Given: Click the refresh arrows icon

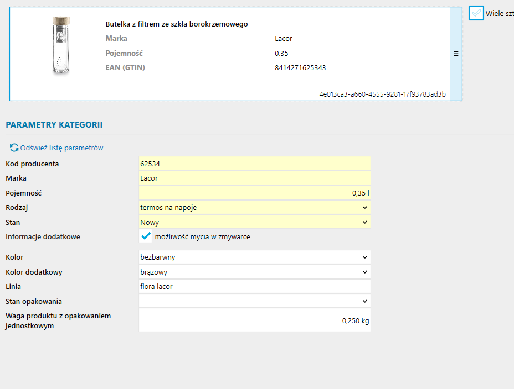Looking at the screenshot, I should pos(14,148).
